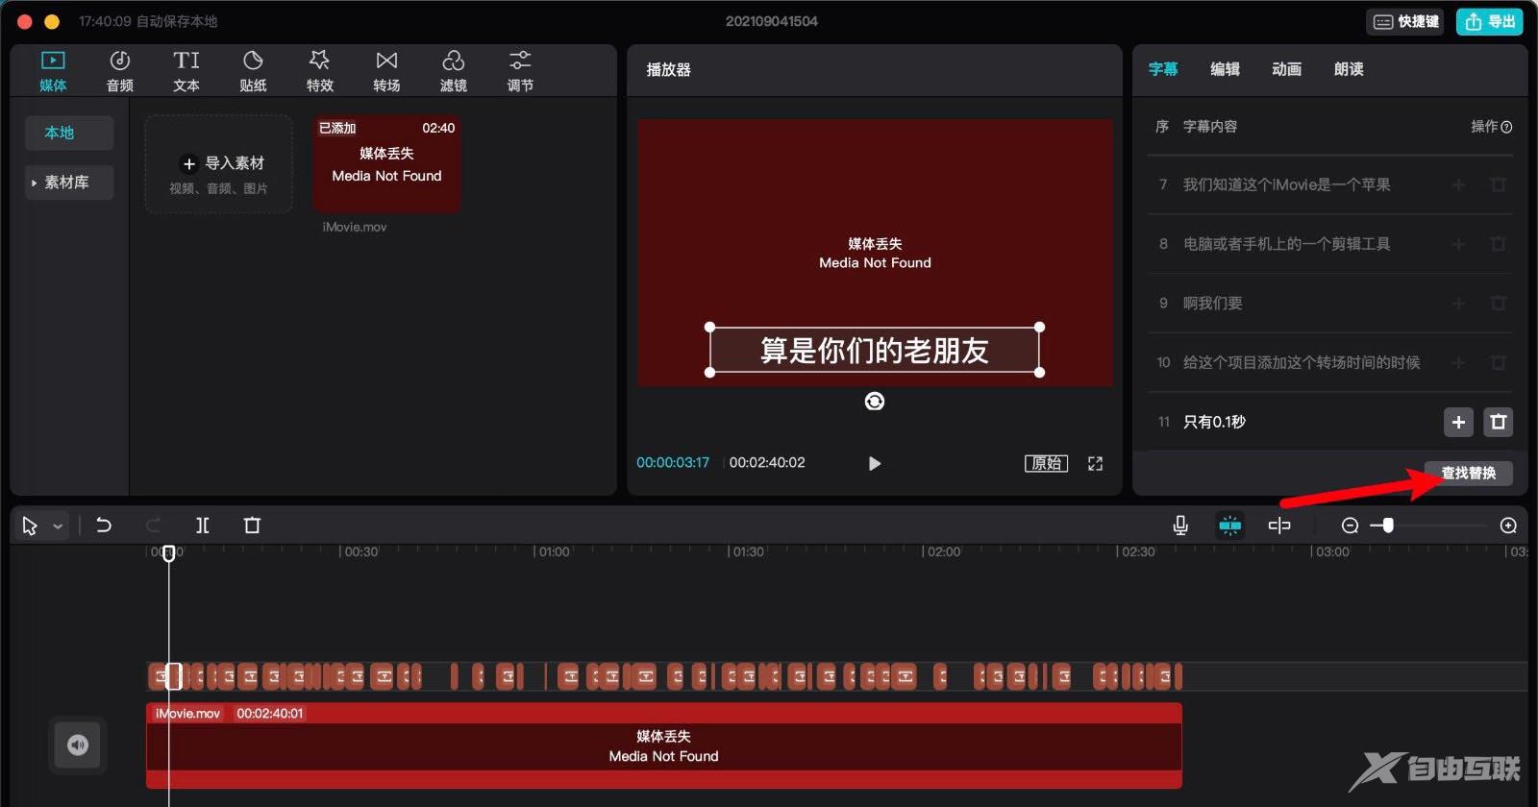Select subtitle row 给这个项目添加这个转场时间的时候
Image resolution: width=1538 pixels, height=807 pixels.
click(1330, 362)
